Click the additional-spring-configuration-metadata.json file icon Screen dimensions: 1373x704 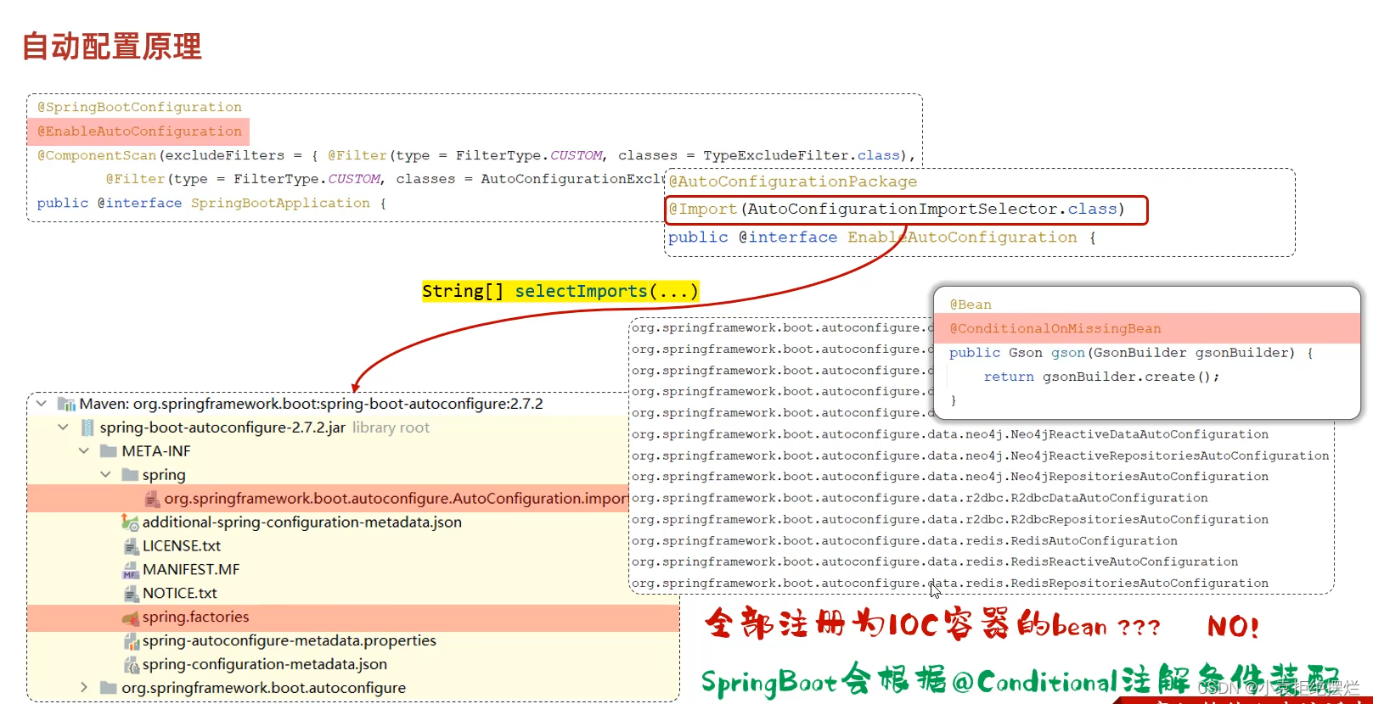pos(130,522)
